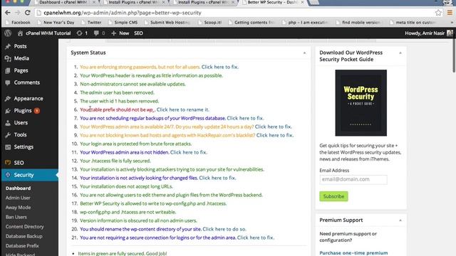Image resolution: width=456 pixels, height=256 pixels.
Task: Collapse the Premium Support panel
Action: [400, 220]
